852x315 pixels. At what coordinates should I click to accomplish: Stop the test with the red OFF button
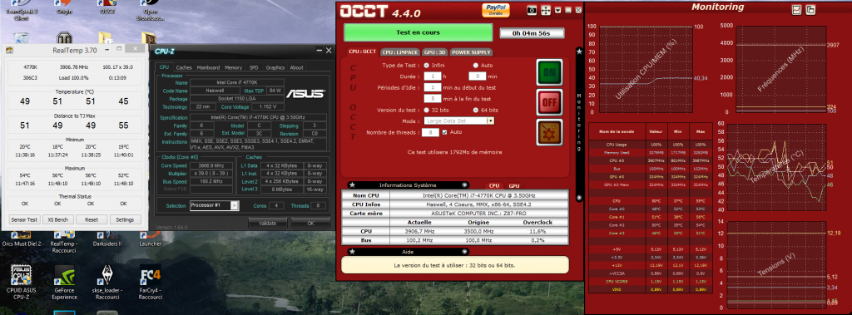click(549, 103)
